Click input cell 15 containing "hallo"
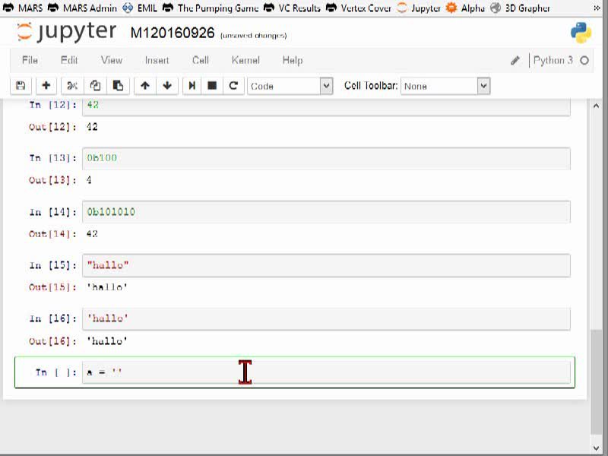The width and height of the screenshot is (608, 456). coord(326,265)
